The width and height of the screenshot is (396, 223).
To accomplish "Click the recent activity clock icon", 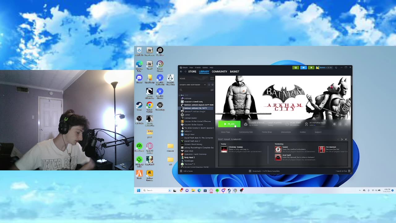I will (x=209, y=85).
